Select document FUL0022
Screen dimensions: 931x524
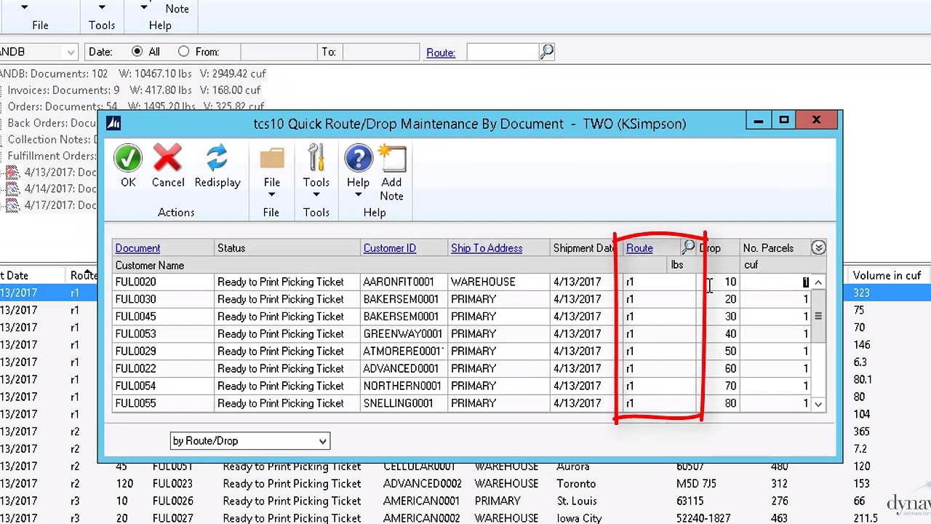point(135,369)
